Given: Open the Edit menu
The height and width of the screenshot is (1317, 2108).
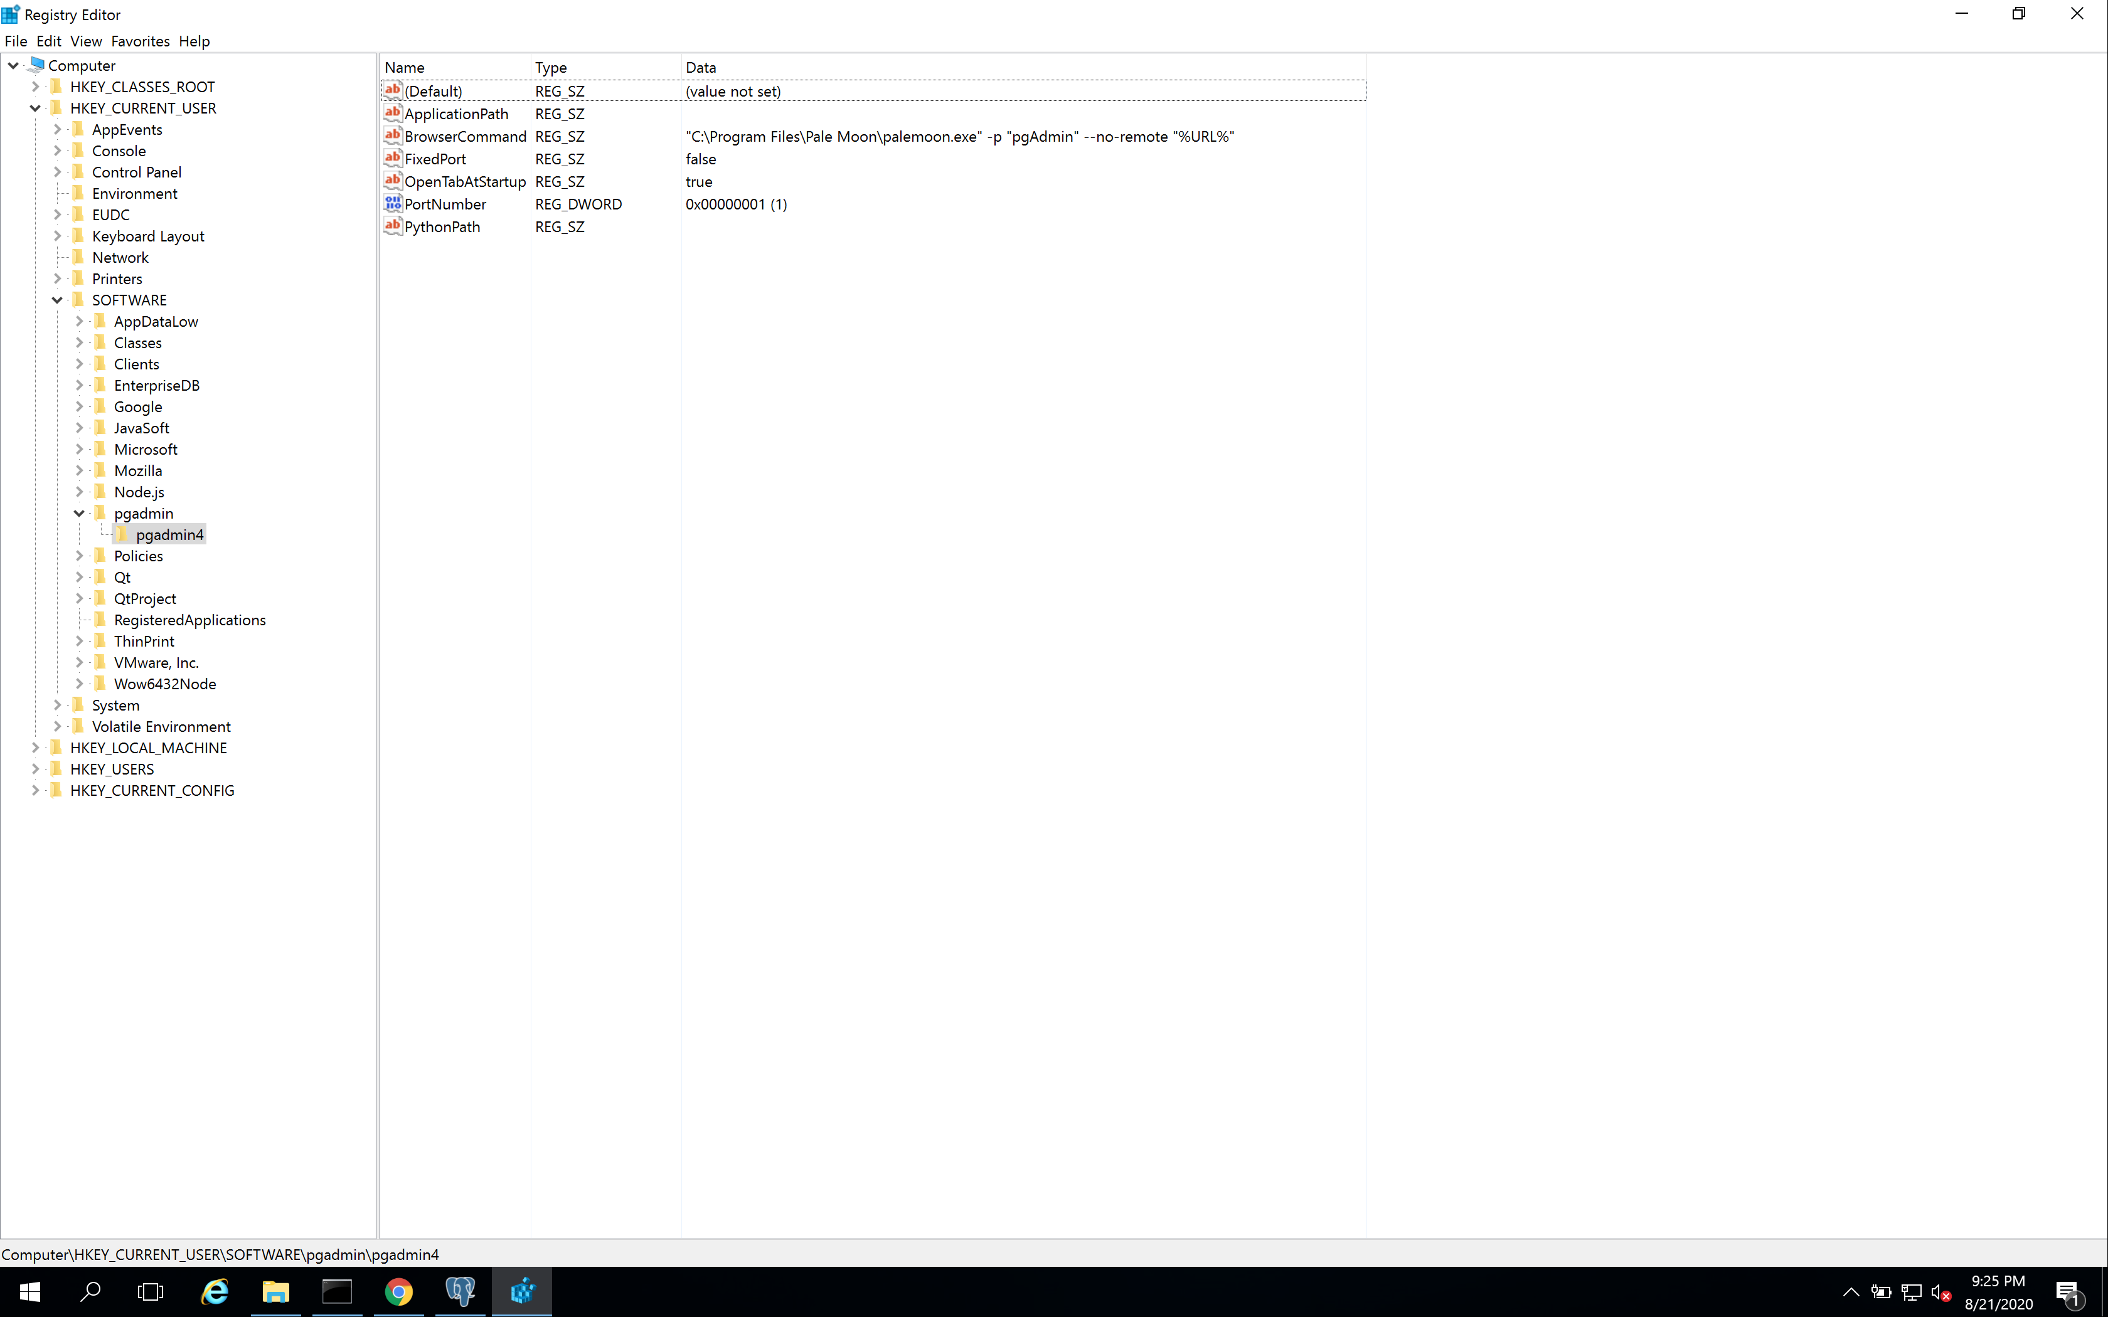Looking at the screenshot, I should (49, 41).
